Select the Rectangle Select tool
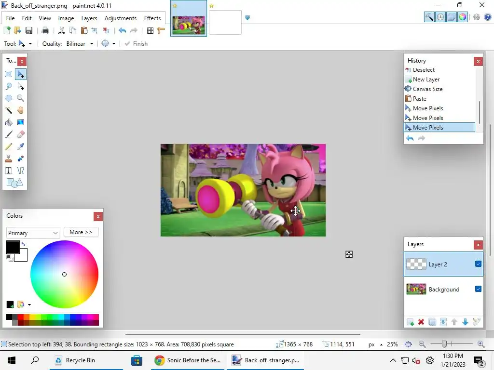 [9, 74]
